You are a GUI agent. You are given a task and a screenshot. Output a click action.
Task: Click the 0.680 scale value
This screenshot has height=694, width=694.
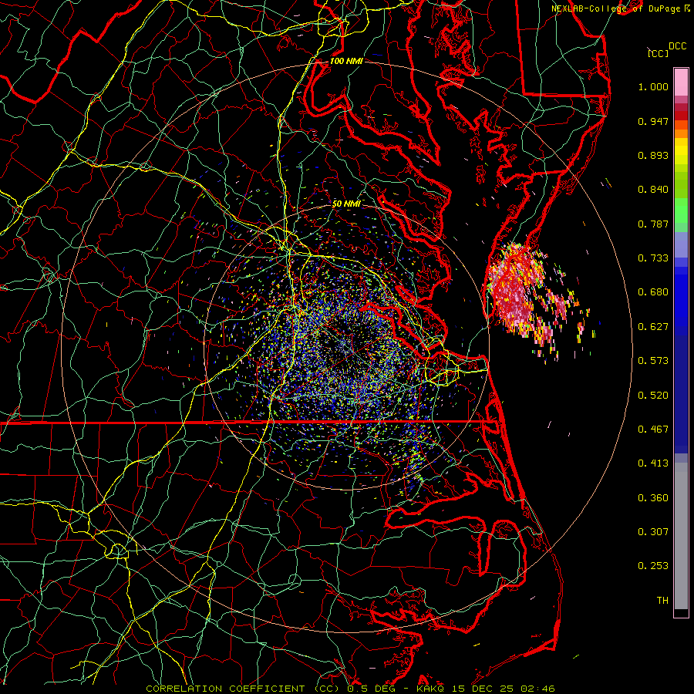[x=653, y=292]
